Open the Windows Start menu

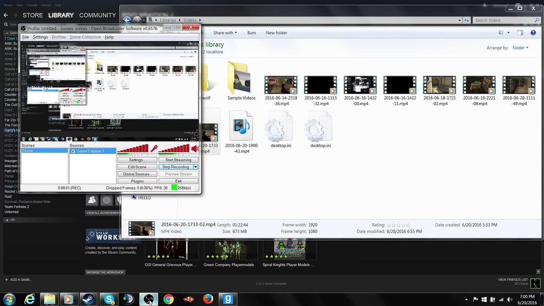click(x=9, y=299)
